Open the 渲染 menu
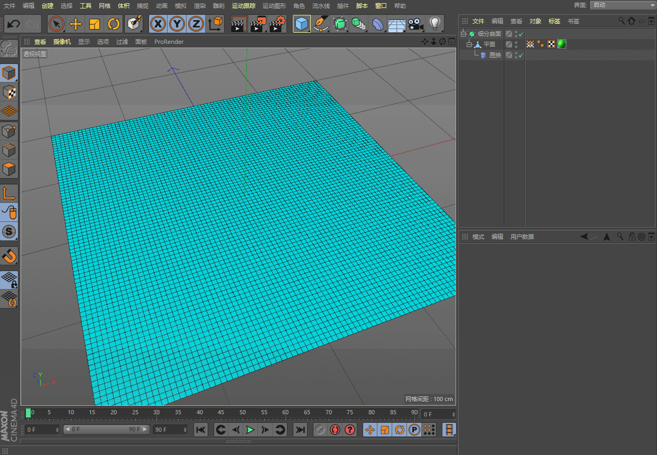The image size is (657, 455). tap(199, 6)
